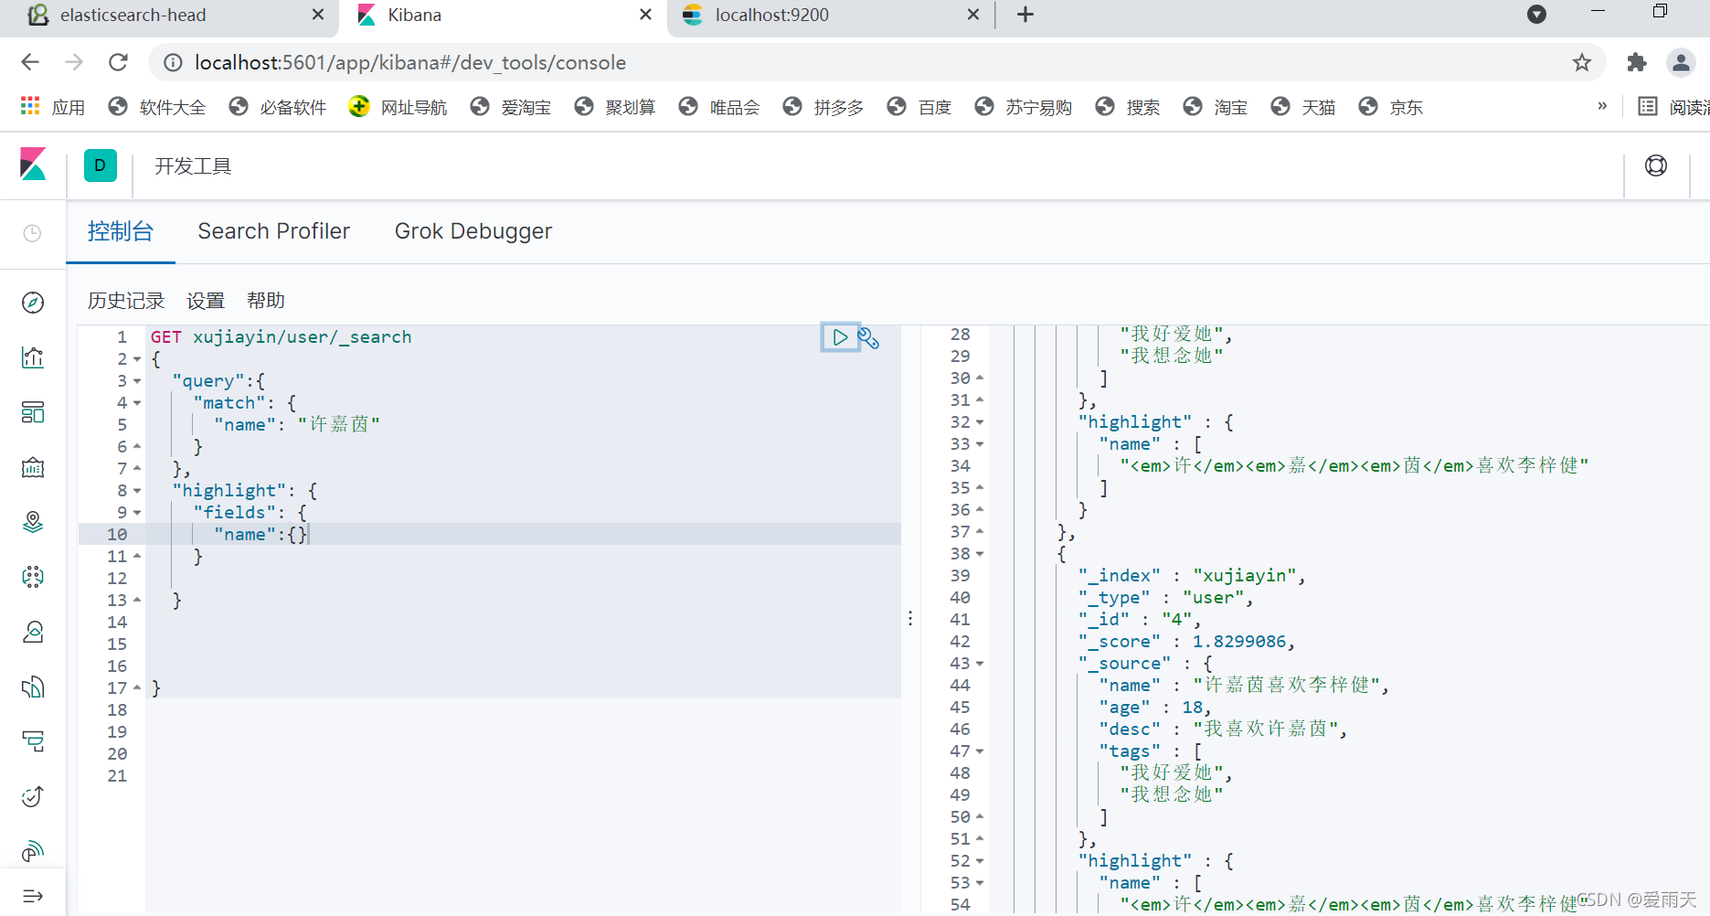1710x916 pixels.
Task: Open Logs icon in sidebar
Action: coord(33,687)
